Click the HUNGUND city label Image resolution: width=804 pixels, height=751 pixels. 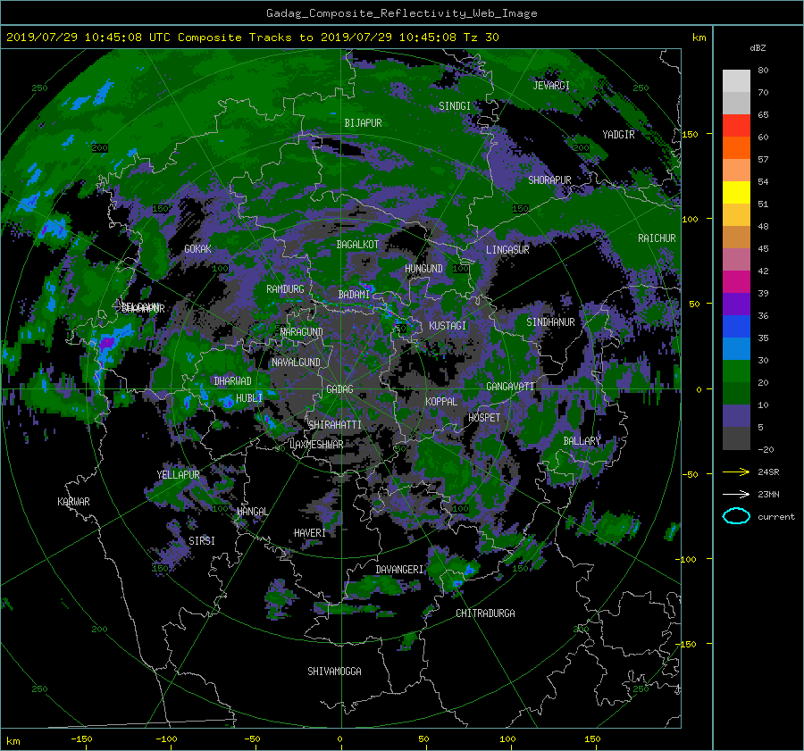coord(423,269)
